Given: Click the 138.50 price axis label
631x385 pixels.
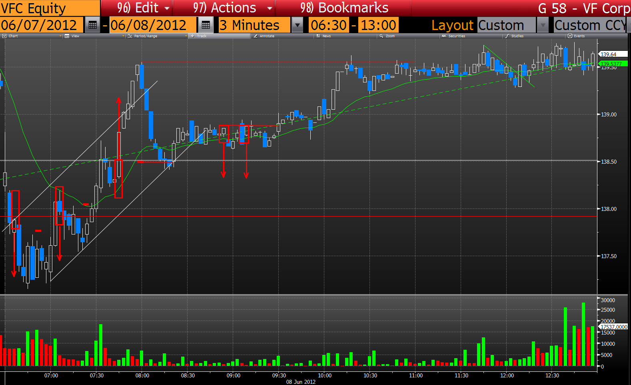Looking at the screenshot, I should (x=609, y=162).
